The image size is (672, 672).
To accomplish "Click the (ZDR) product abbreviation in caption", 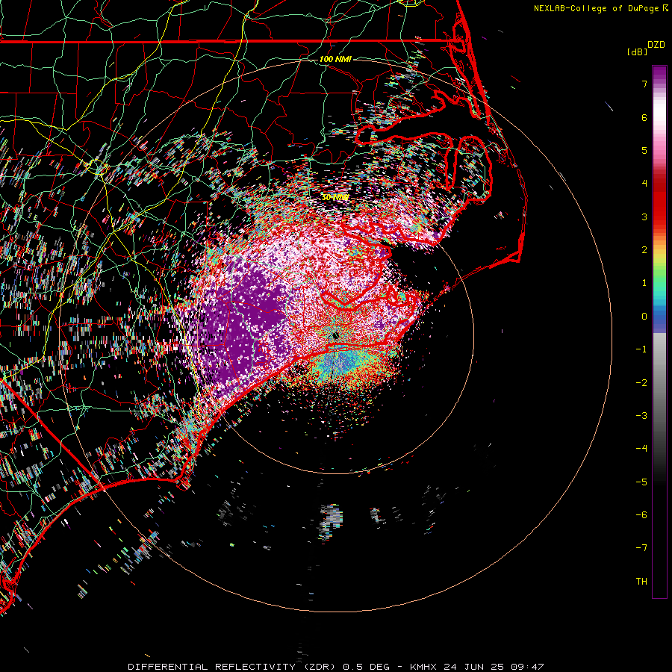I will [320, 667].
